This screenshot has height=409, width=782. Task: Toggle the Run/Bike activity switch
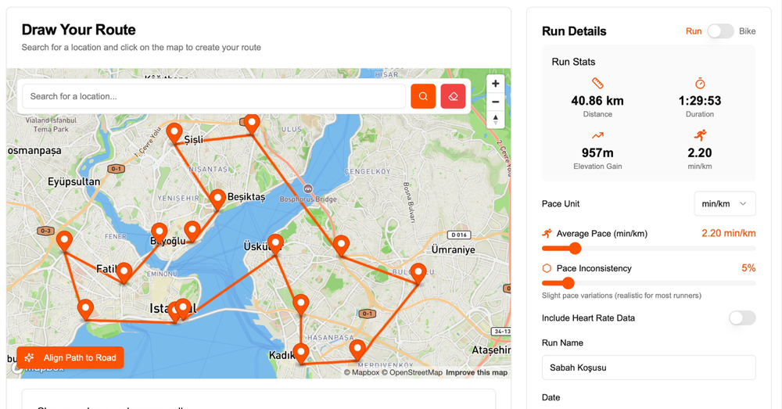point(720,31)
